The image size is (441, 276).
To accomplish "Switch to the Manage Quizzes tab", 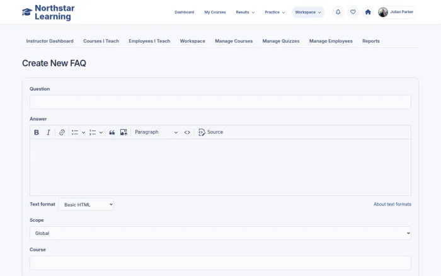I will point(281,41).
